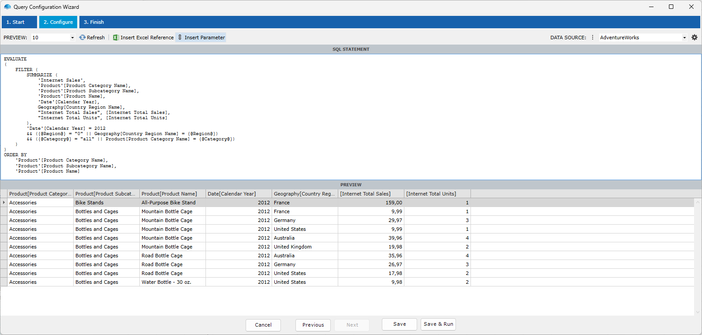Click the 26,97 sales value cell
The width and height of the screenshot is (702, 335).
(x=371, y=264)
